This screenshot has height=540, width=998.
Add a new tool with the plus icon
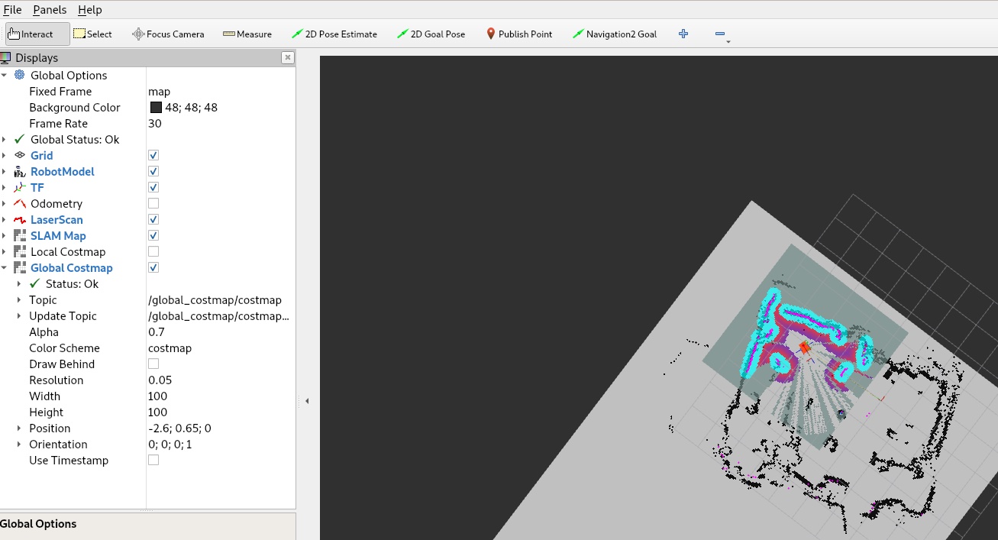pyautogui.click(x=683, y=34)
